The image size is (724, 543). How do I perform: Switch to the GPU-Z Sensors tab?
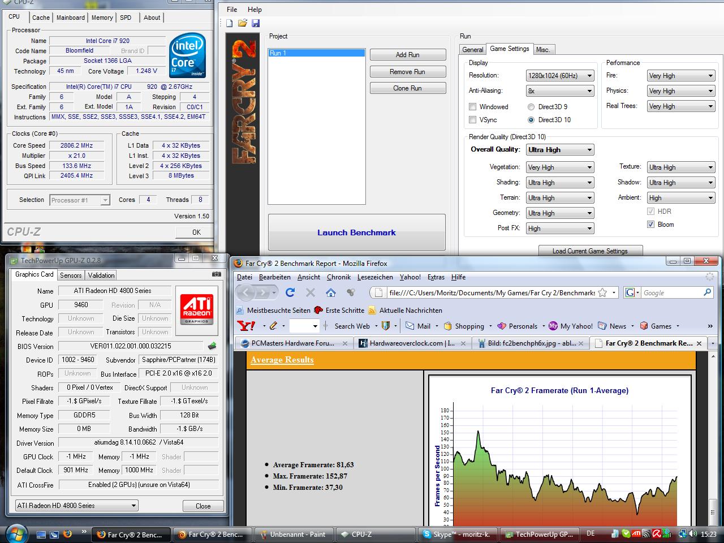[71, 275]
